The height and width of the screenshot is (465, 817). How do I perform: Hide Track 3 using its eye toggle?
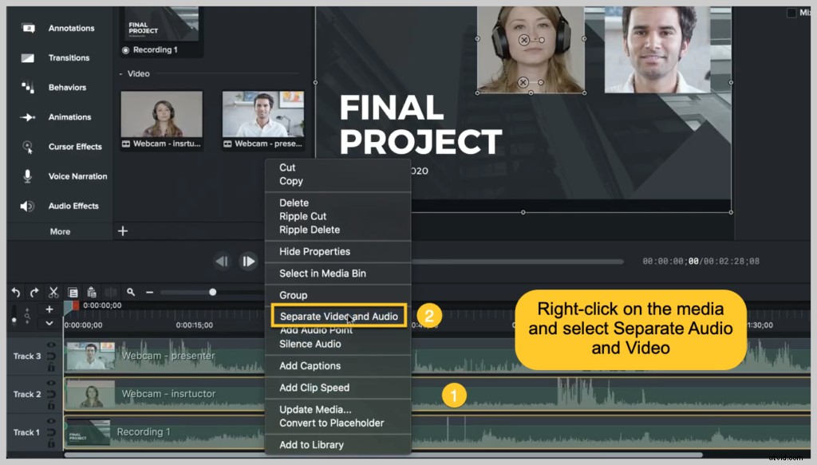49,345
